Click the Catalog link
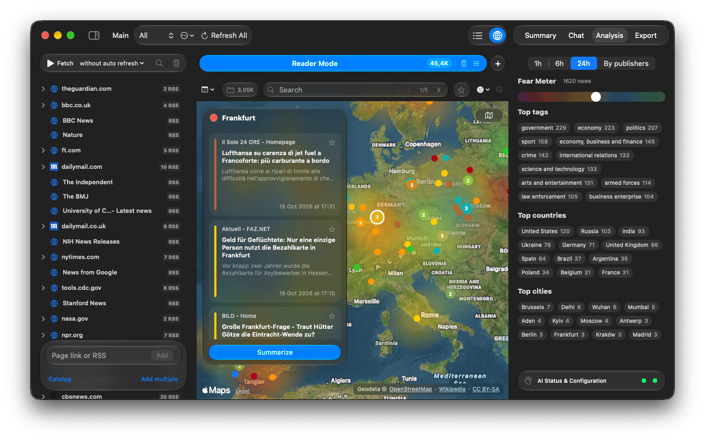The width and height of the screenshot is (705, 440). click(59, 379)
